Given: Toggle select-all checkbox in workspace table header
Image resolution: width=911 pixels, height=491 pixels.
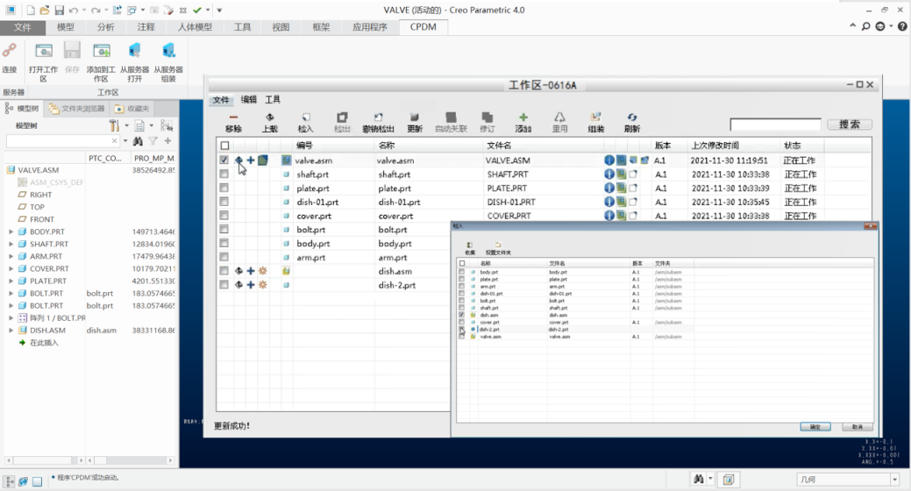Looking at the screenshot, I should coord(224,146).
